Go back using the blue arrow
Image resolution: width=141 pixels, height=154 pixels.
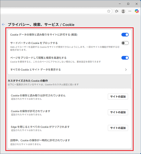(x=3, y=25)
